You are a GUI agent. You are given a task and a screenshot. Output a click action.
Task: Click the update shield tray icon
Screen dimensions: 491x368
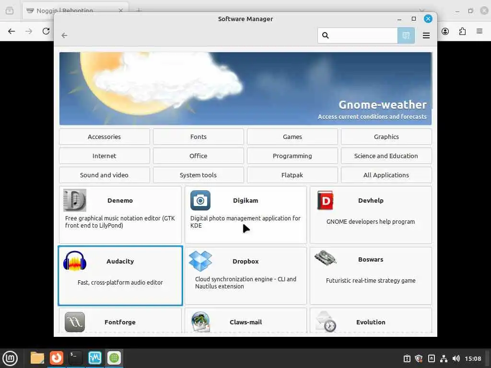(x=419, y=358)
